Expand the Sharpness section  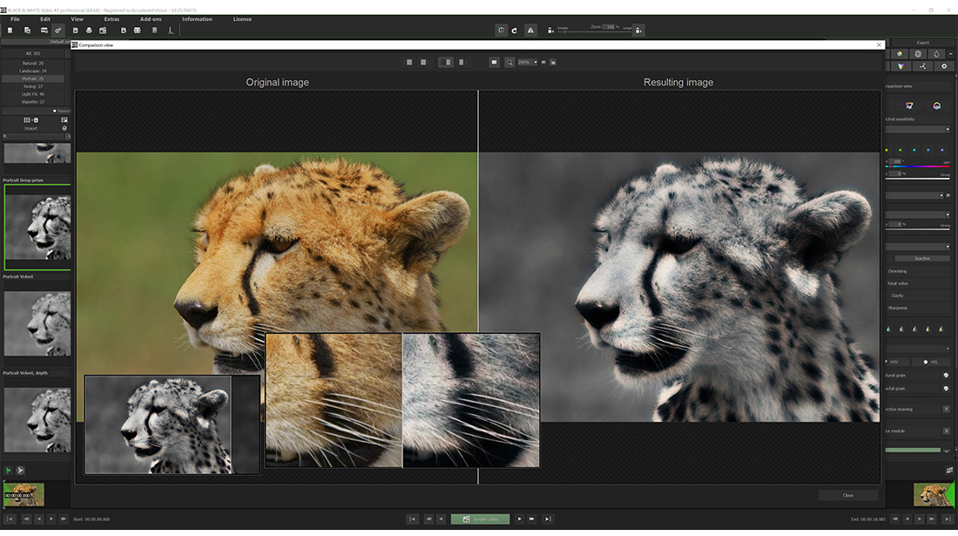pyautogui.click(x=898, y=307)
